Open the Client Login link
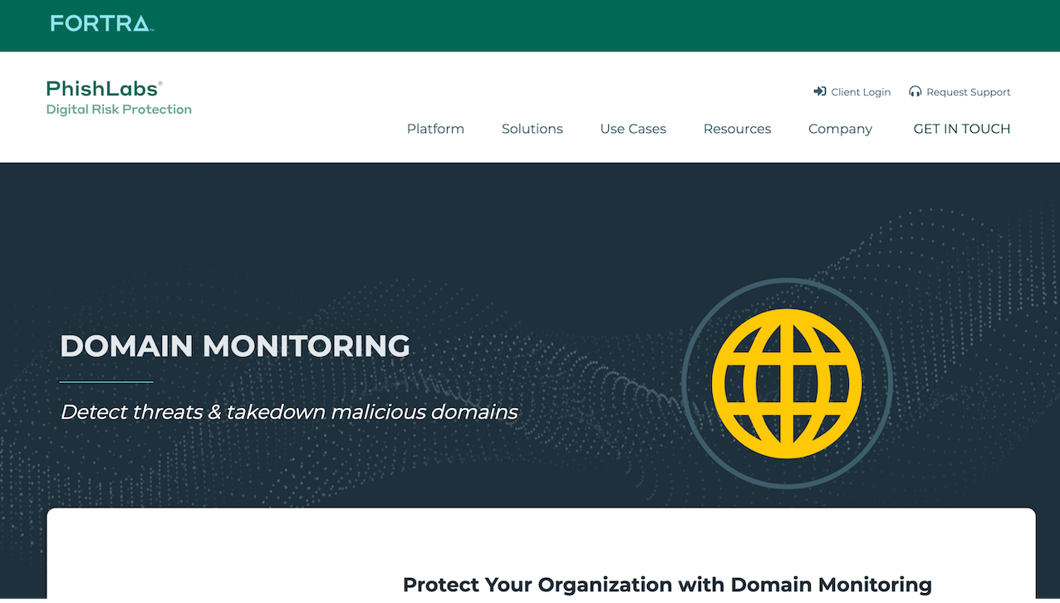Screen dimensions: 1060x603 [861, 92]
